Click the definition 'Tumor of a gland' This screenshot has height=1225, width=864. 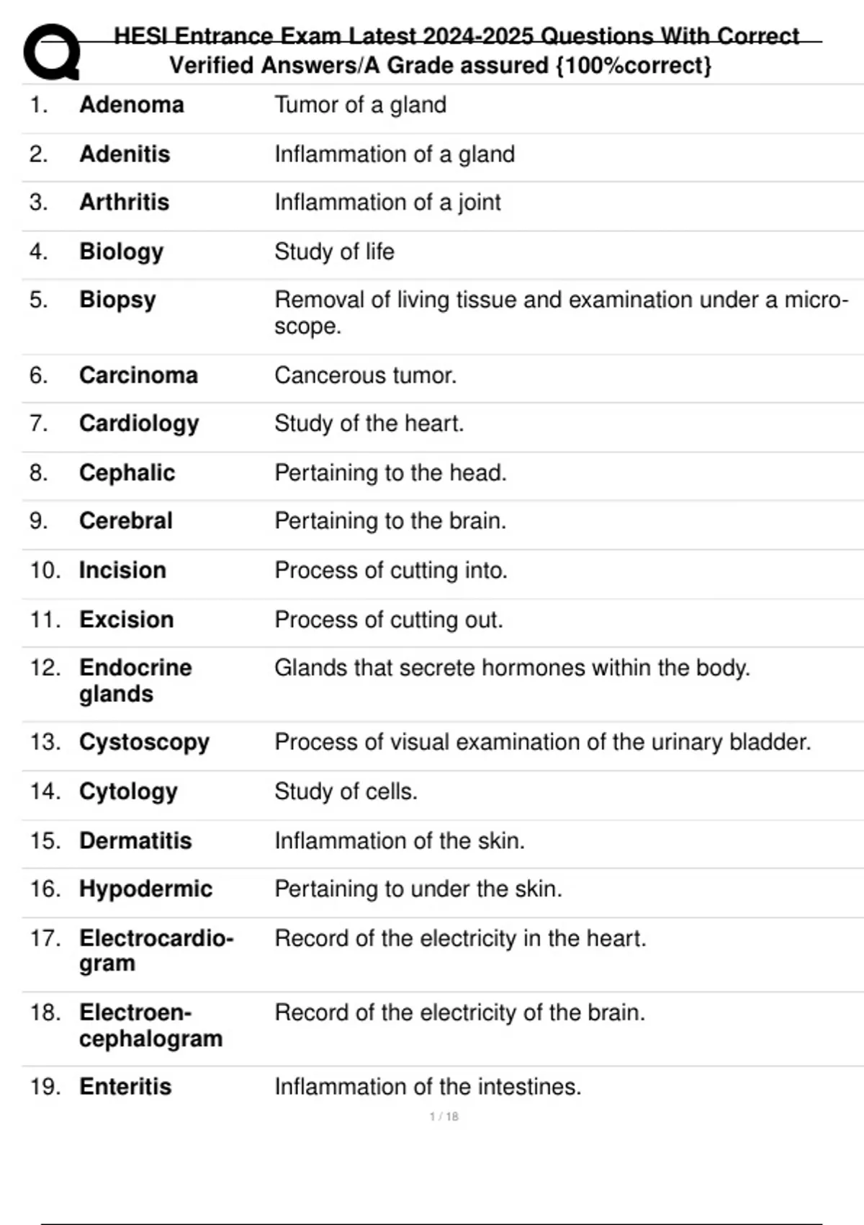[x=360, y=105]
